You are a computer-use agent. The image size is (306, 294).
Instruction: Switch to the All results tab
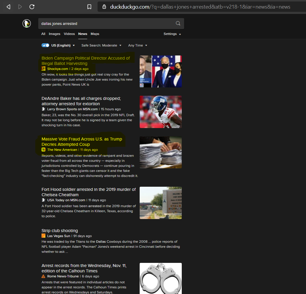click(43, 34)
